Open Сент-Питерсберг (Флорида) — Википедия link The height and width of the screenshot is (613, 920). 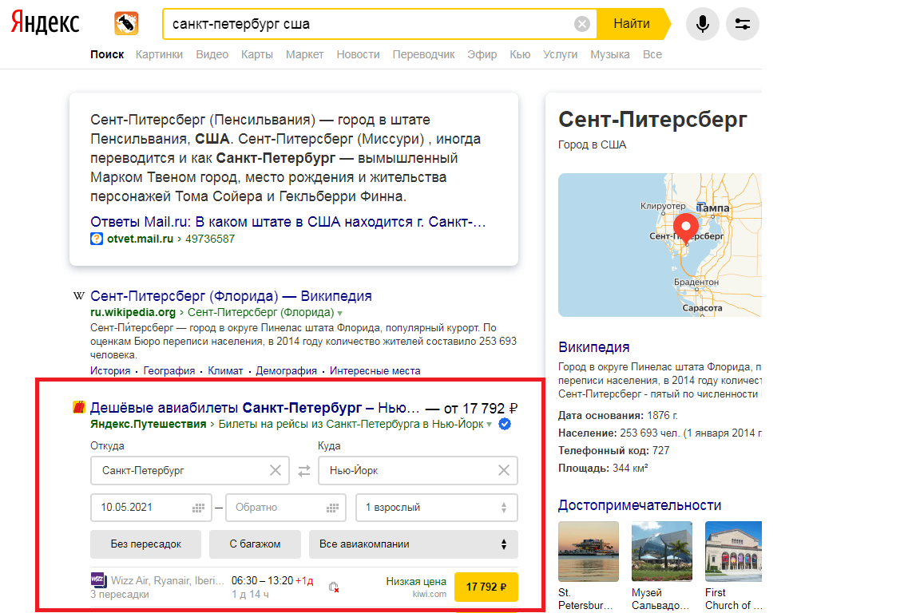click(231, 295)
